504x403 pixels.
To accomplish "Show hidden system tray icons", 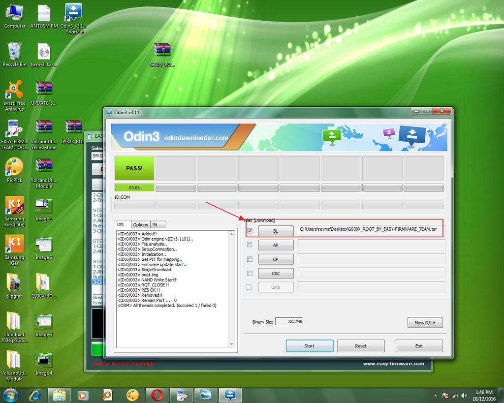I will (x=436, y=396).
